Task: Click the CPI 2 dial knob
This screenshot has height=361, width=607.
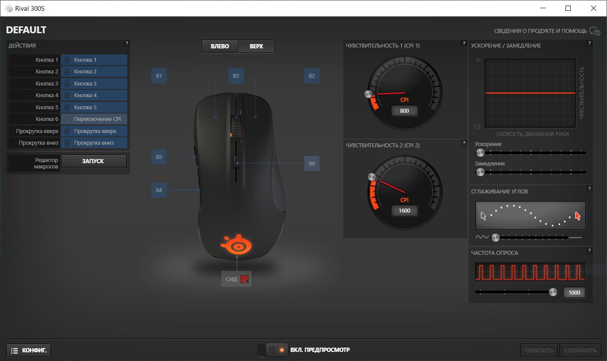Action: [x=371, y=177]
